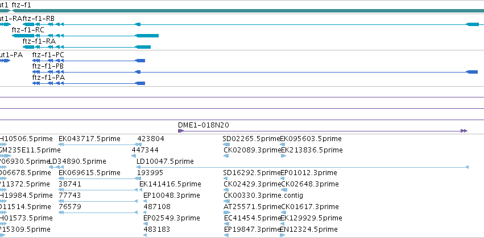Select EST LD34890.5prime
This screenshot has width=484, height=238.
pyautogui.click(x=77, y=161)
